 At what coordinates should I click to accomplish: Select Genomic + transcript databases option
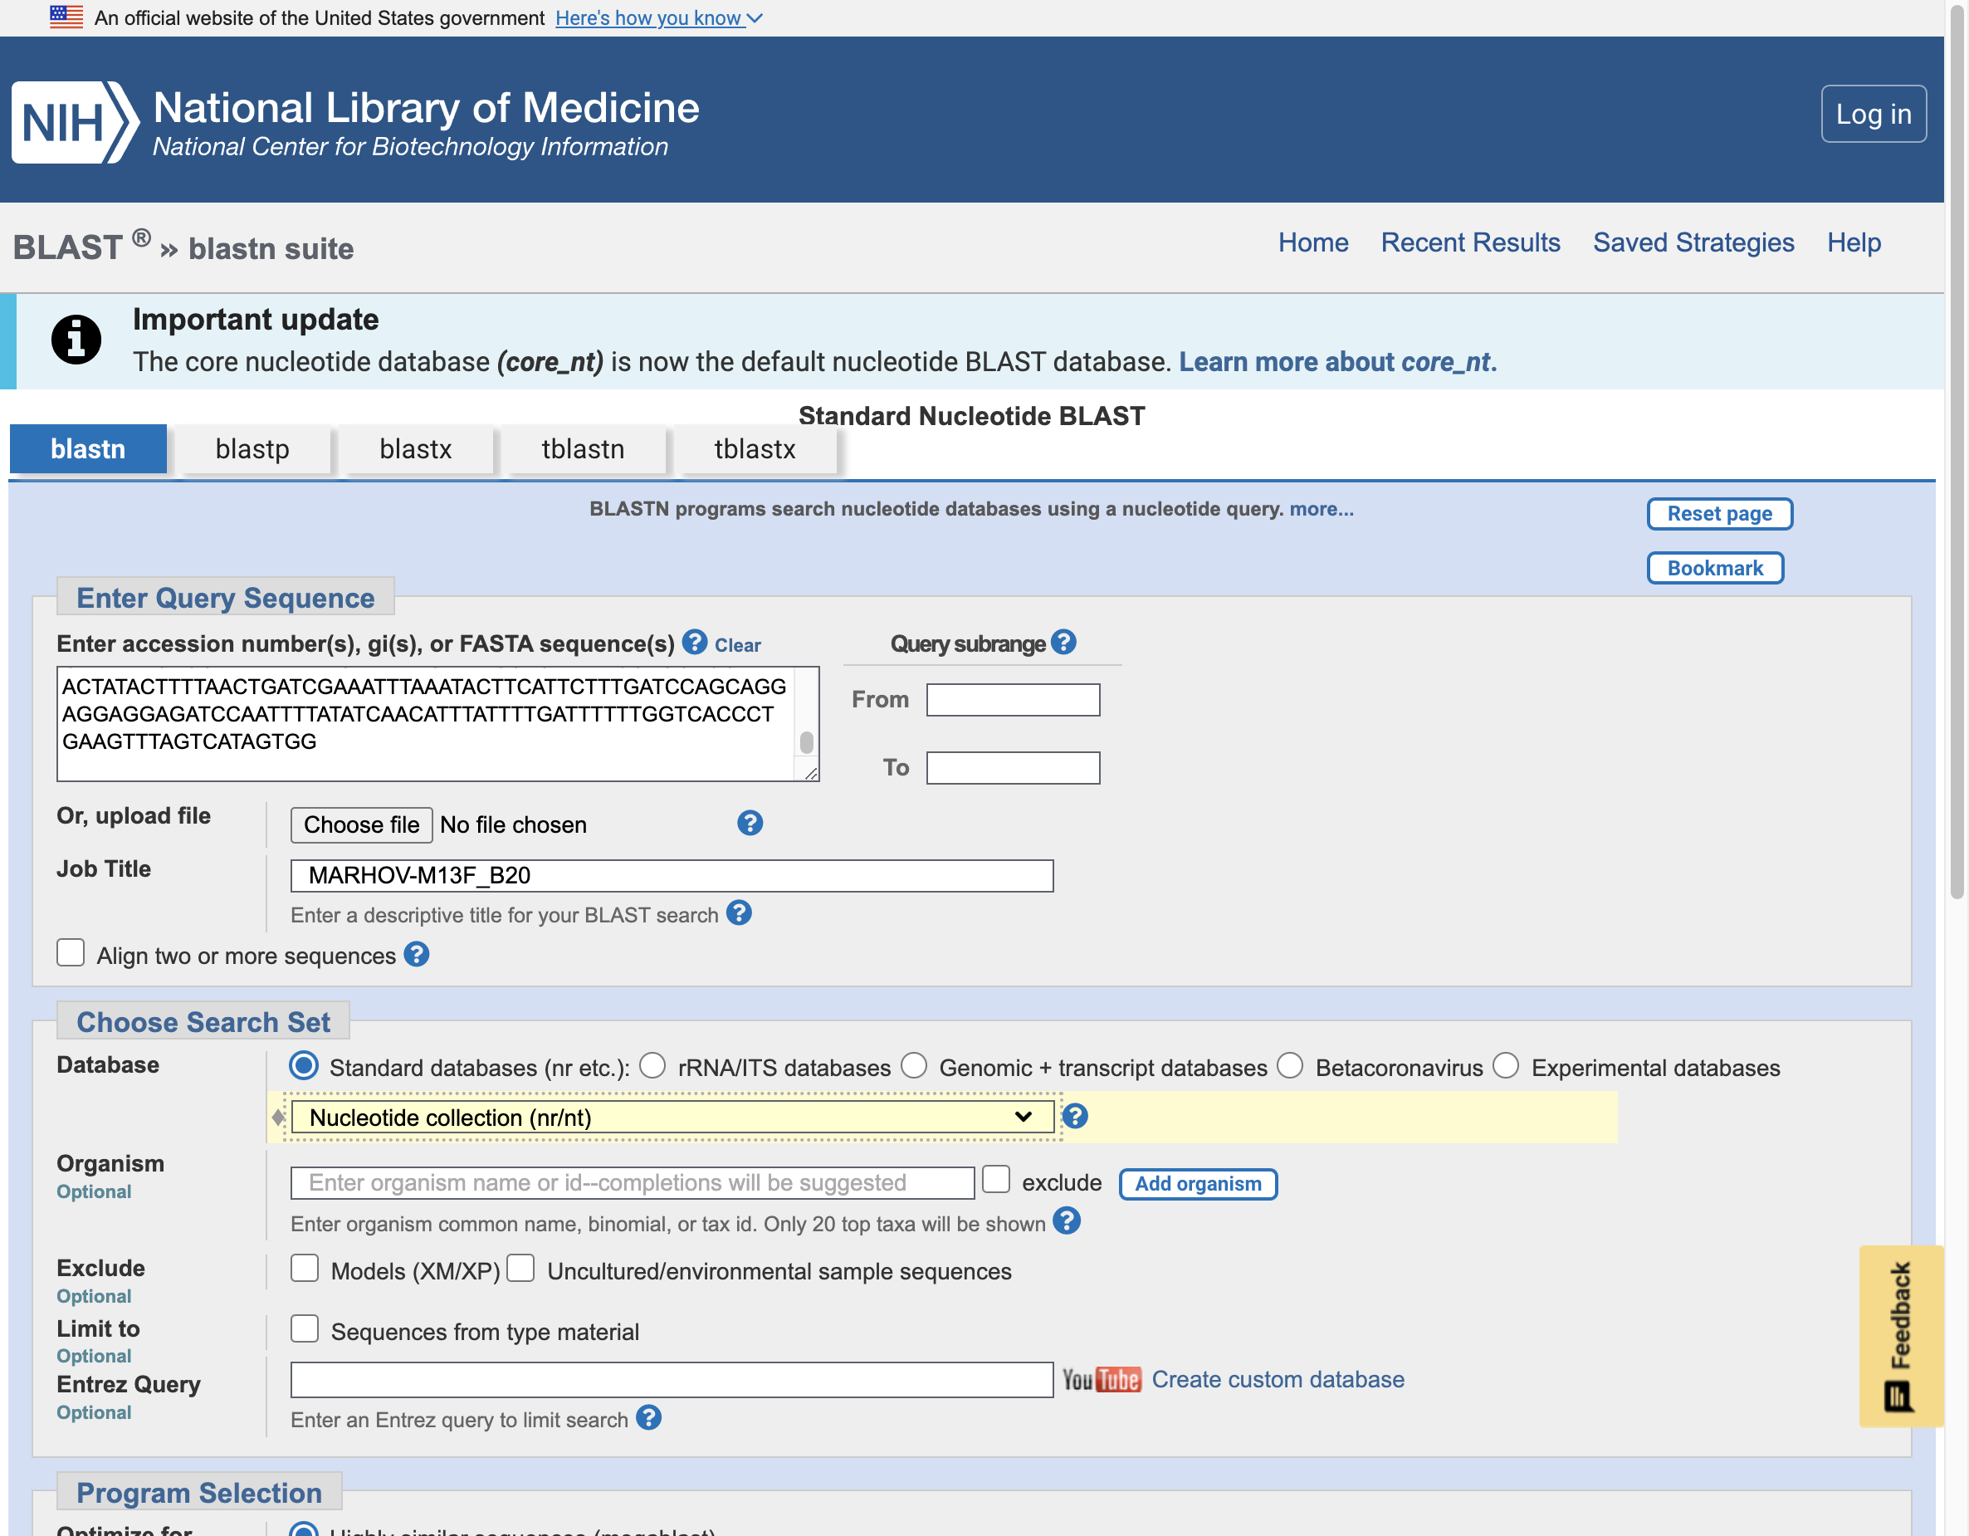914,1066
